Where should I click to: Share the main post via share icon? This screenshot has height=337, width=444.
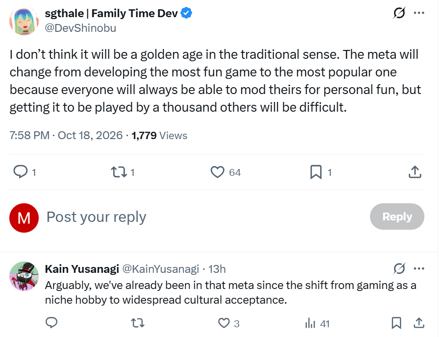(415, 172)
